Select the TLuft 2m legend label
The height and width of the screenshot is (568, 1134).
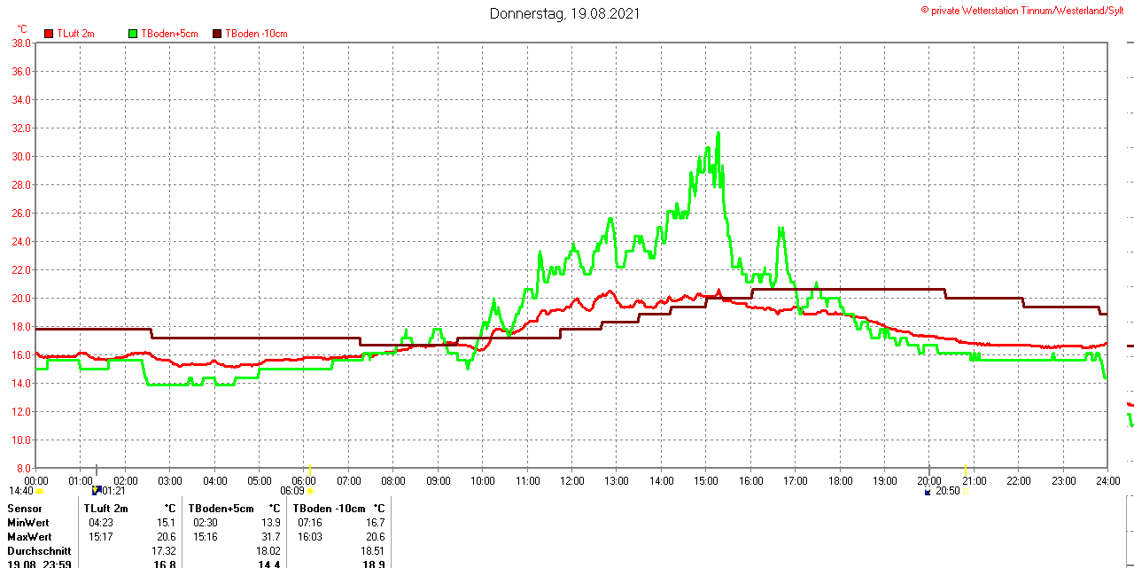pos(75,34)
